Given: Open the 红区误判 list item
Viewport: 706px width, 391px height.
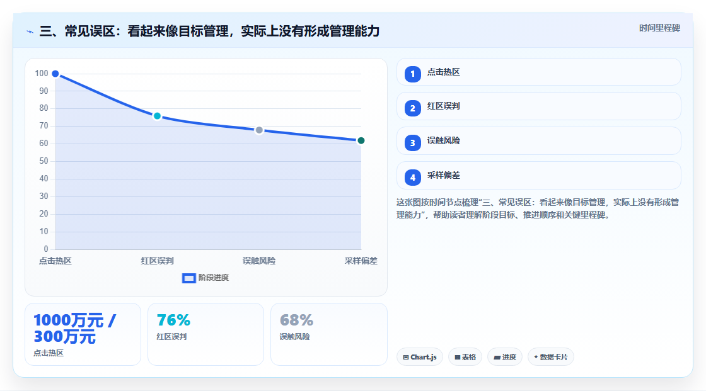Looking at the screenshot, I should [x=538, y=106].
